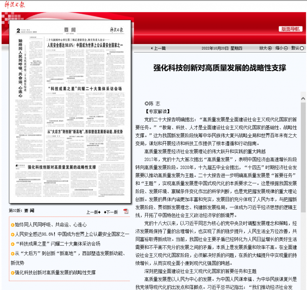
Task: Go to previous page edition 上一版
Action: pyautogui.click(x=93, y=212)
